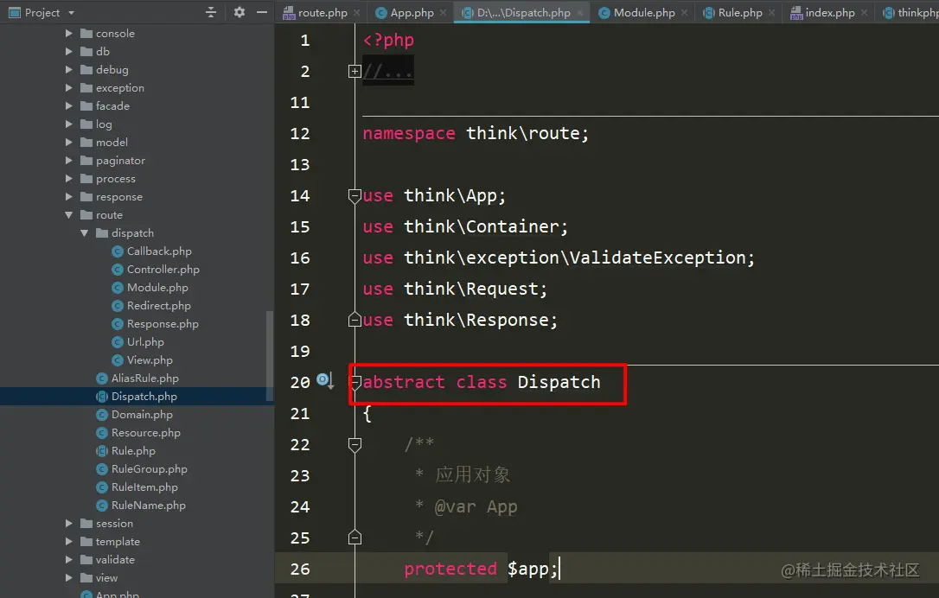Open Redirect.php in the project tree
The image size is (939, 598).
(159, 306)
